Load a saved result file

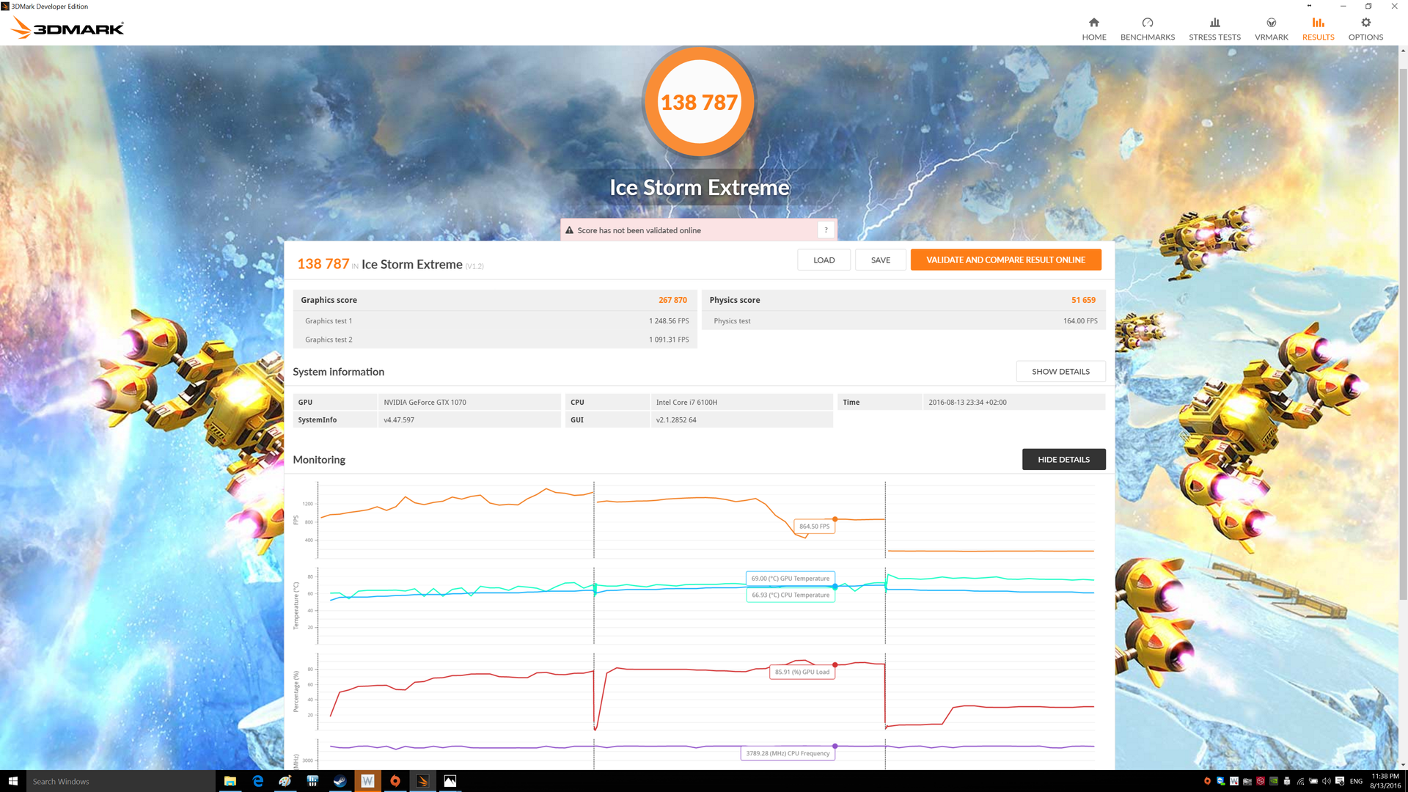coord(824,260)
